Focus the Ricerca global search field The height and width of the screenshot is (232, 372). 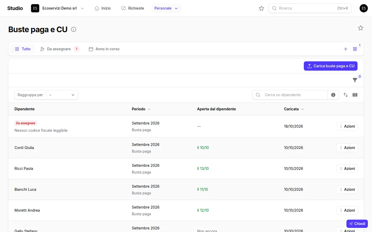coord(310,8)
